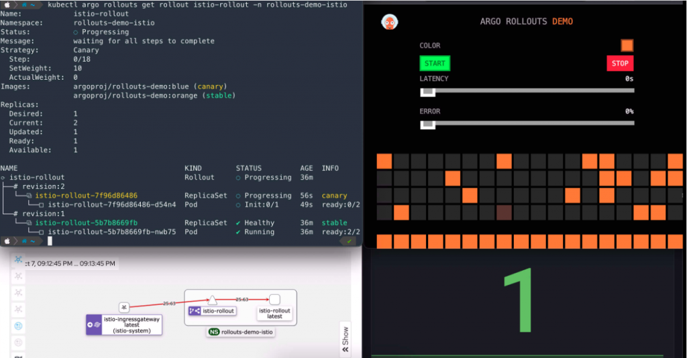The height and width of the screenshot is (358, 687).
Task: Click the pod box icon before istio-rollout-5b7b8669fb-nwb75
Action: pyautogui.click(x=41, y=233)
